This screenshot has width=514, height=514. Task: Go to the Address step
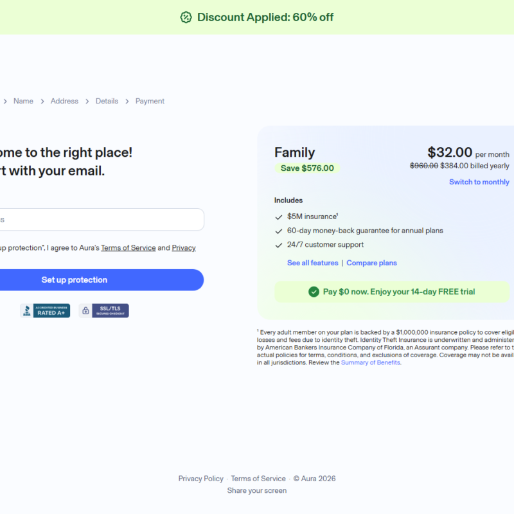[64, 101]
